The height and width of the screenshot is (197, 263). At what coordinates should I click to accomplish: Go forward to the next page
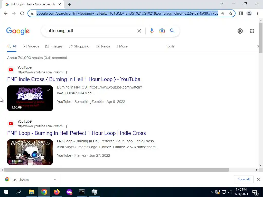pyautogui.click(x=14, y=13)
